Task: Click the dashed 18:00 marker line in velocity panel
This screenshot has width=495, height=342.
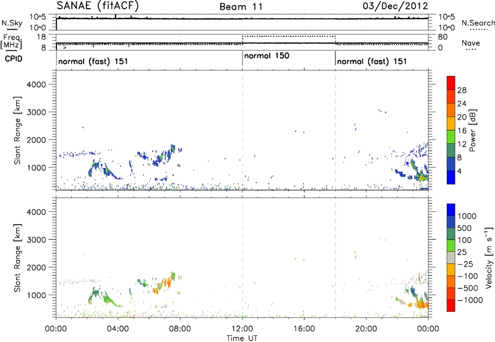Action: (335, 257)
